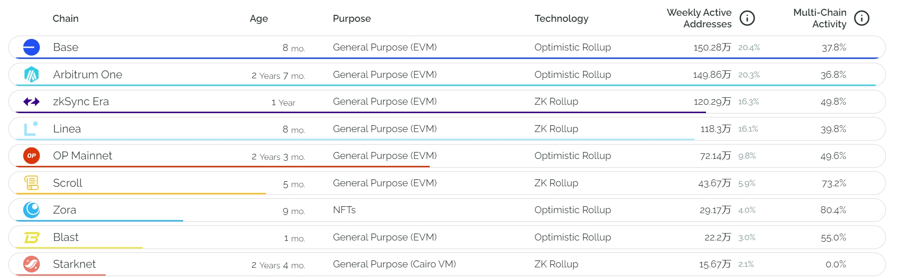
Task: Sort by the Purpose column header
Action: [352, 19]
